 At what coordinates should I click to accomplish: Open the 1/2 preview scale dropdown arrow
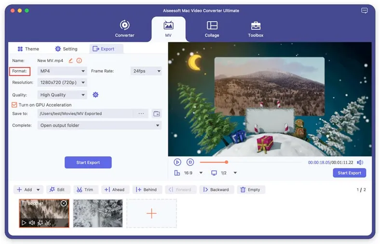(x=235, y=173)
